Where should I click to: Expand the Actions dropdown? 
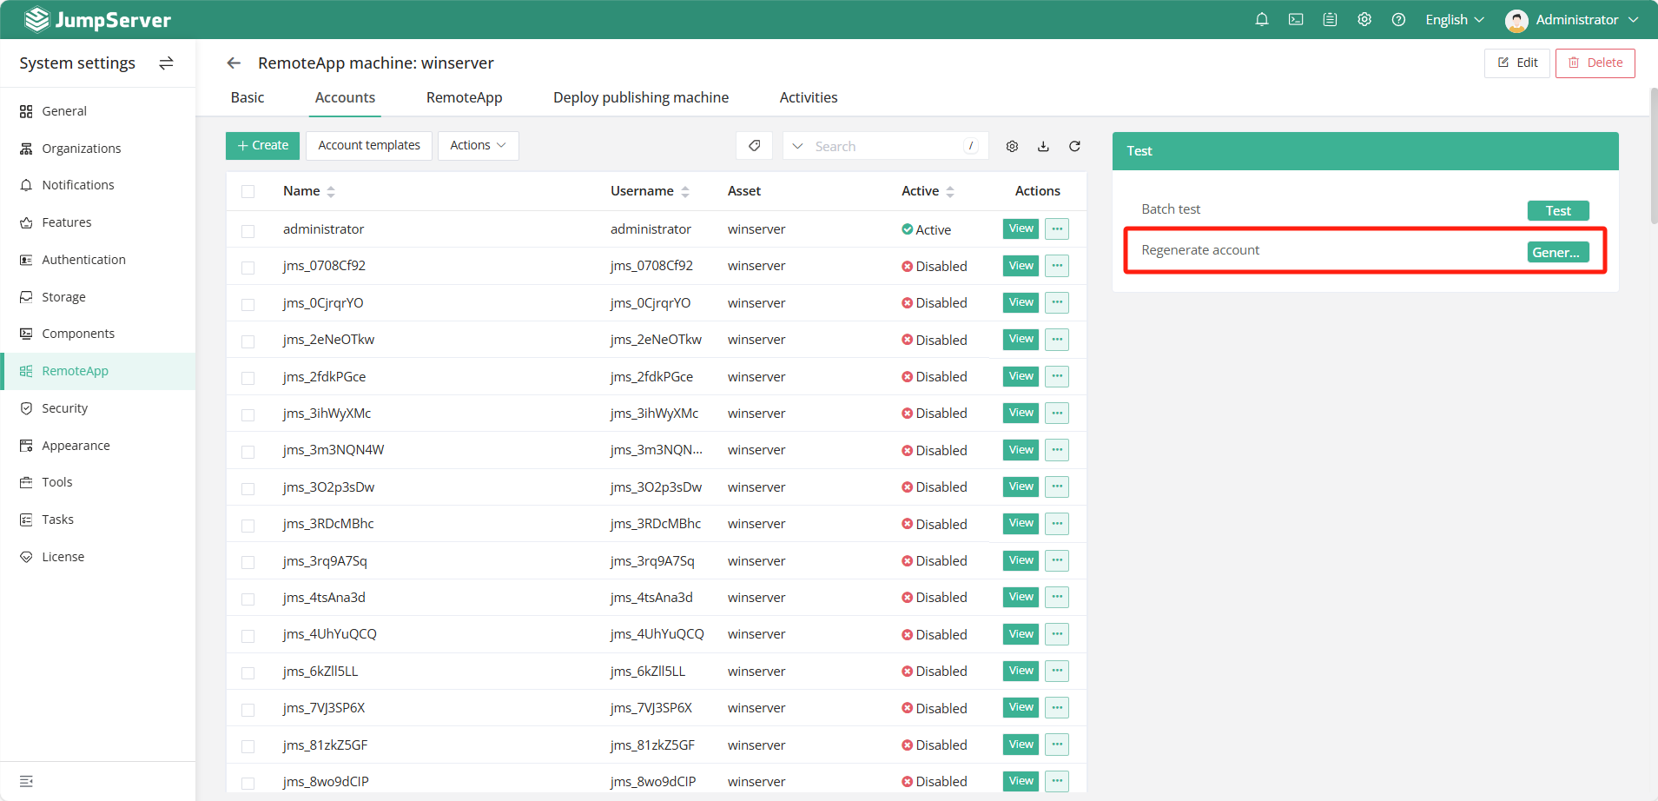tap(478, 146)
